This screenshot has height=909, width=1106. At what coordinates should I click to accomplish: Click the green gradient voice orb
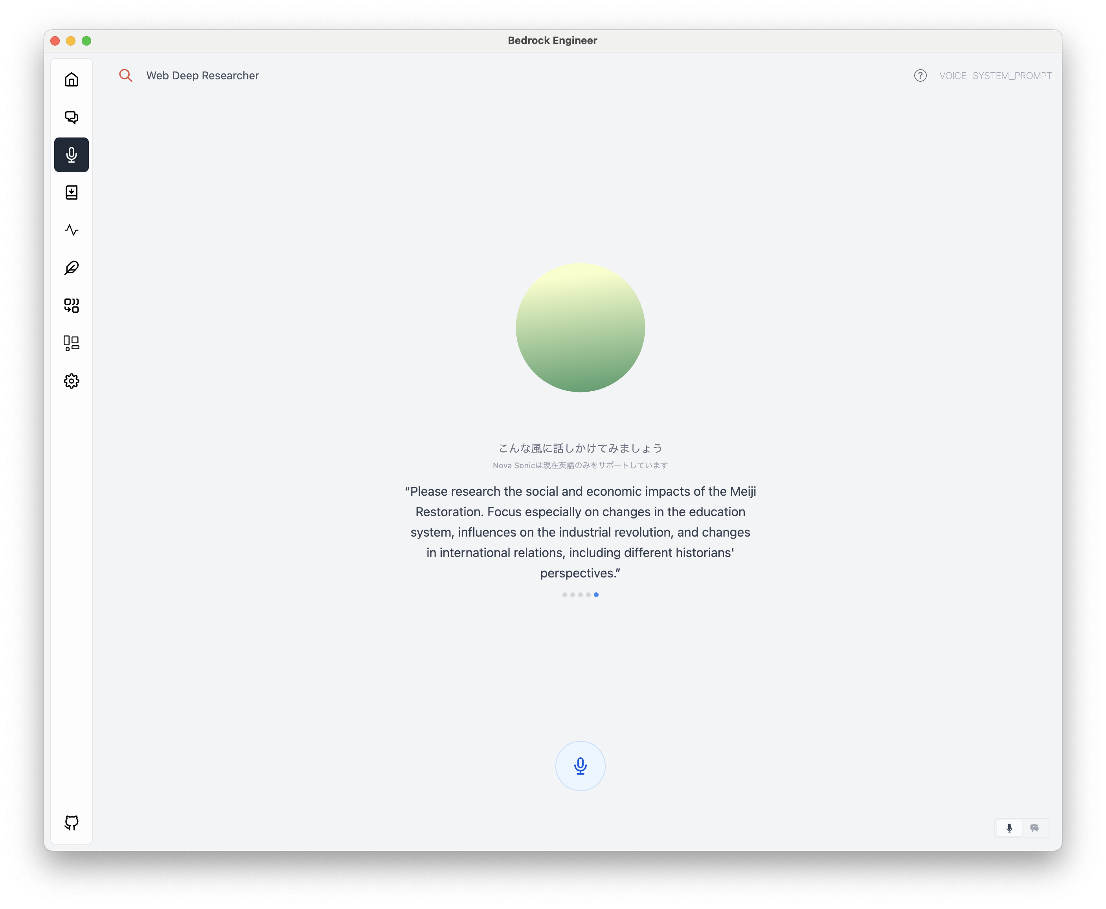580,328
